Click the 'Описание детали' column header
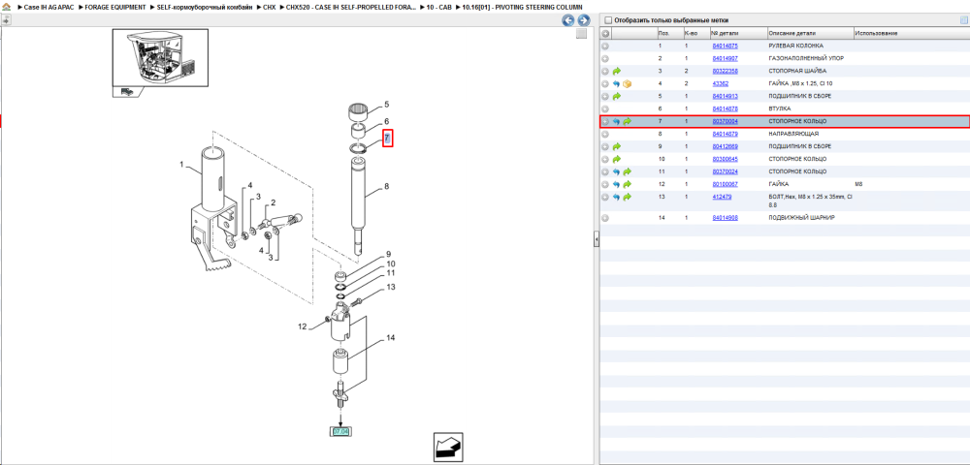This screenshot has height=465, width=970. coord(792,33)
